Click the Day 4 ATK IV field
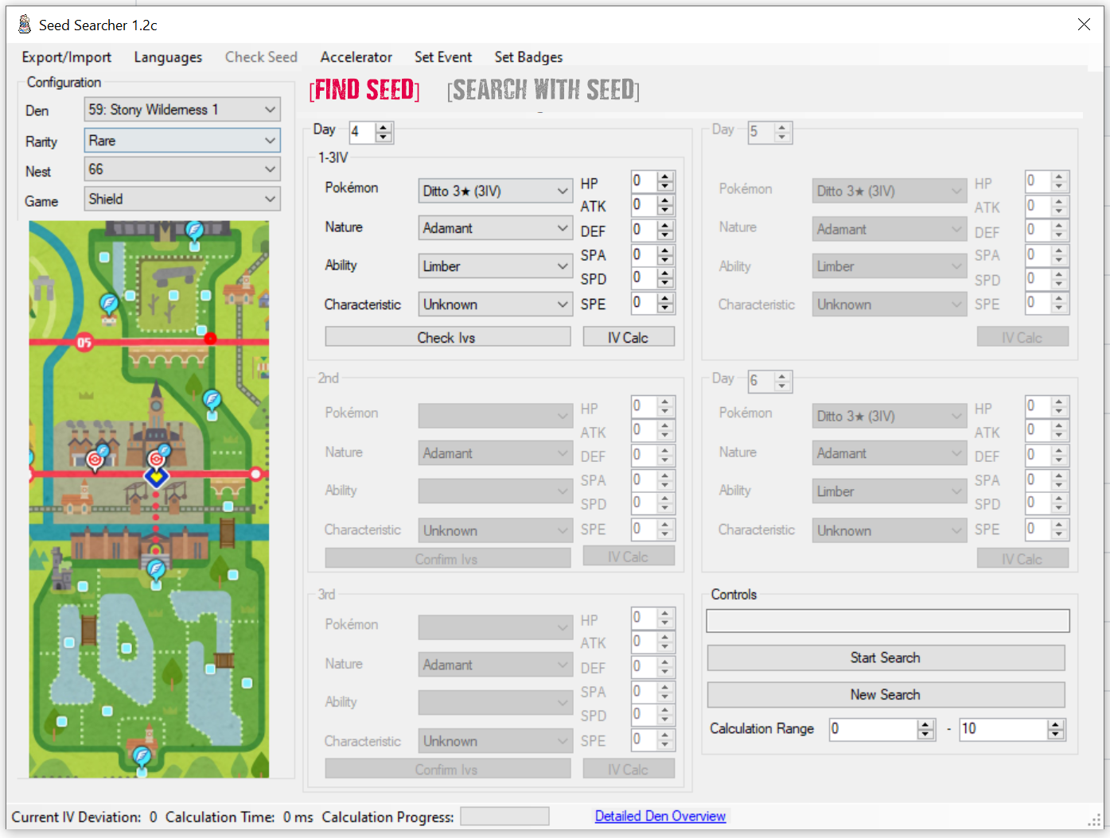 coord(644,205)
